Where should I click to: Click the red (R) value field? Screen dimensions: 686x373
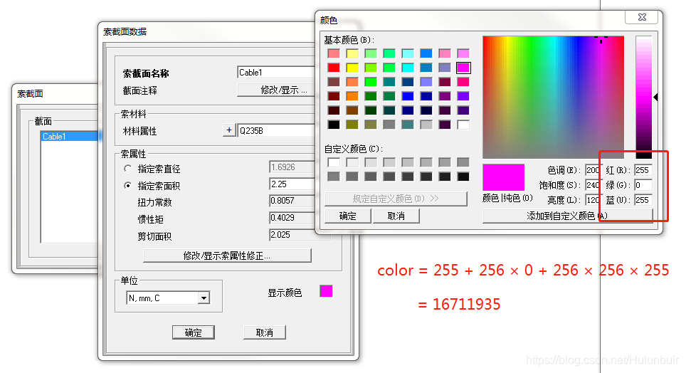[x=643, y=170]
